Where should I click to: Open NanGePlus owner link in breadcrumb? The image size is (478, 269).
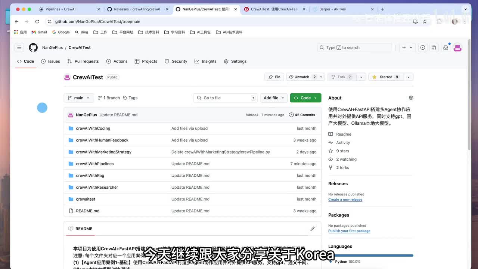(x=53, y=47)
